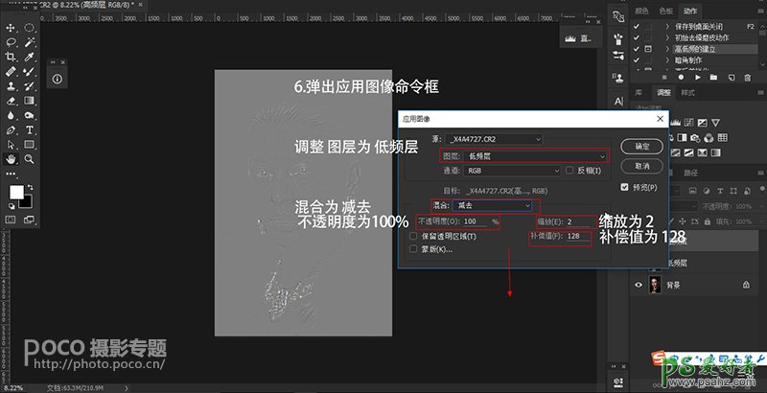Viewport: 767px width, 393px height.
Task: Switch to the 样式 (Styles) tab
Action: [687, 92]
